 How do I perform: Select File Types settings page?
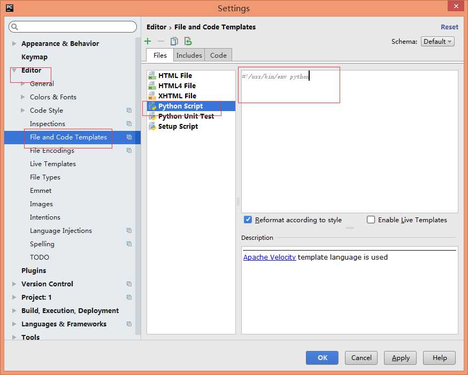(45, 177)
